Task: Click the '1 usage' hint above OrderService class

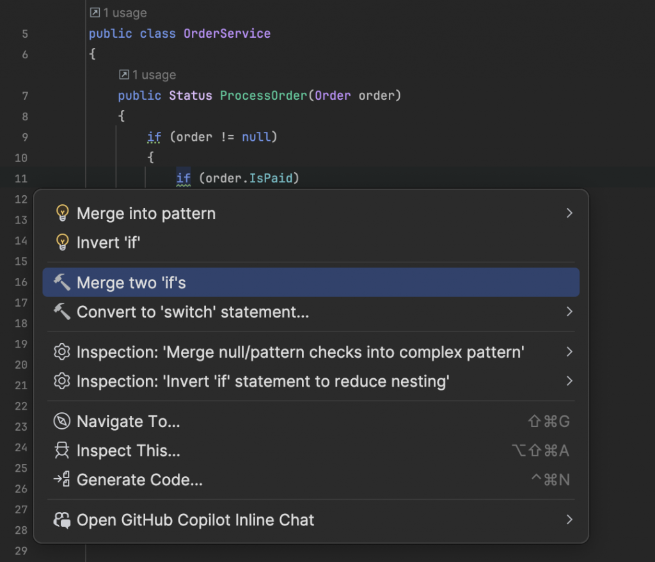Action: click(118, 13)
